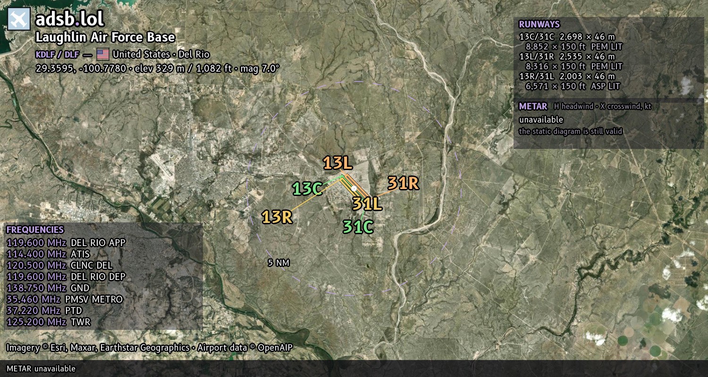Click the 13C runway label on map
The image size is (708, 377).
click(x=307, y=189)
